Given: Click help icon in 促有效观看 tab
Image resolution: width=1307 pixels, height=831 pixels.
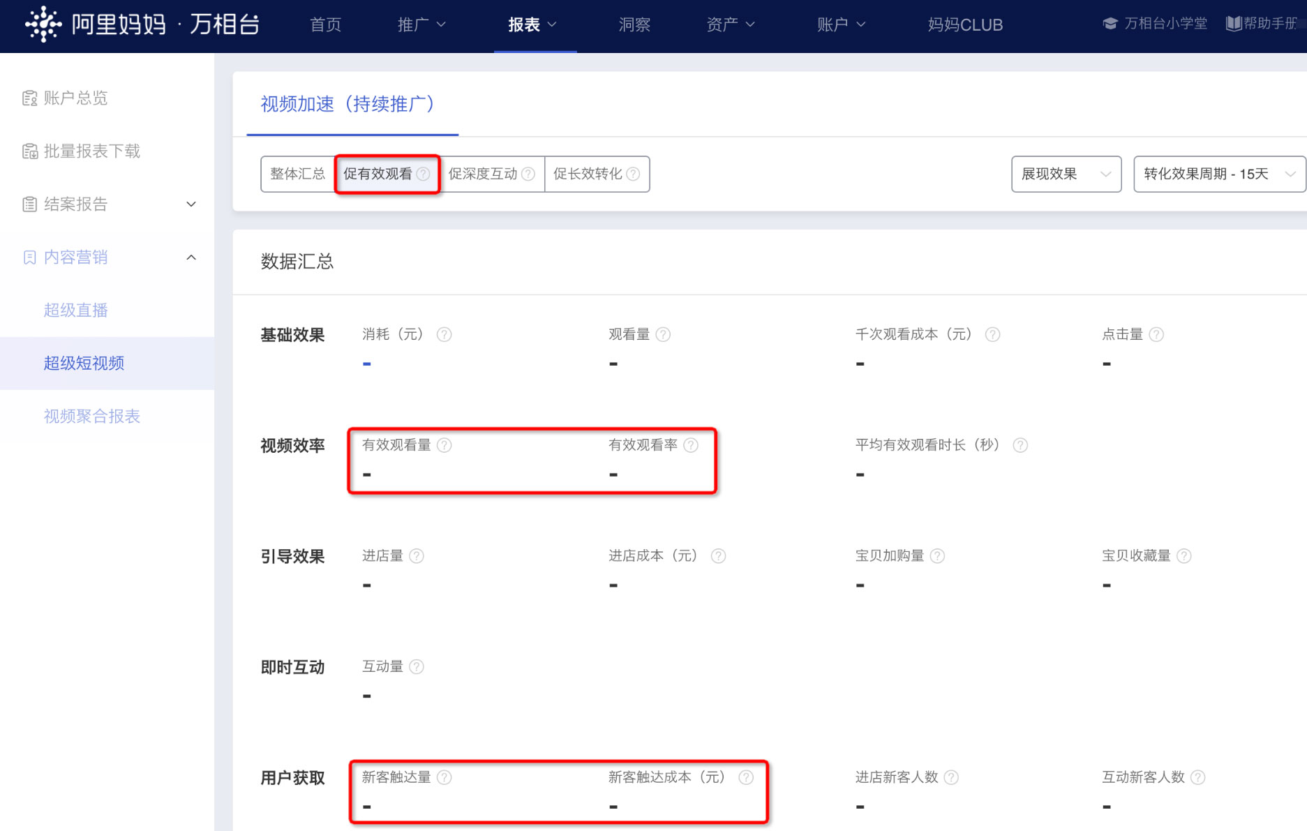Looking at the screenshot, I should click(423, 174).
